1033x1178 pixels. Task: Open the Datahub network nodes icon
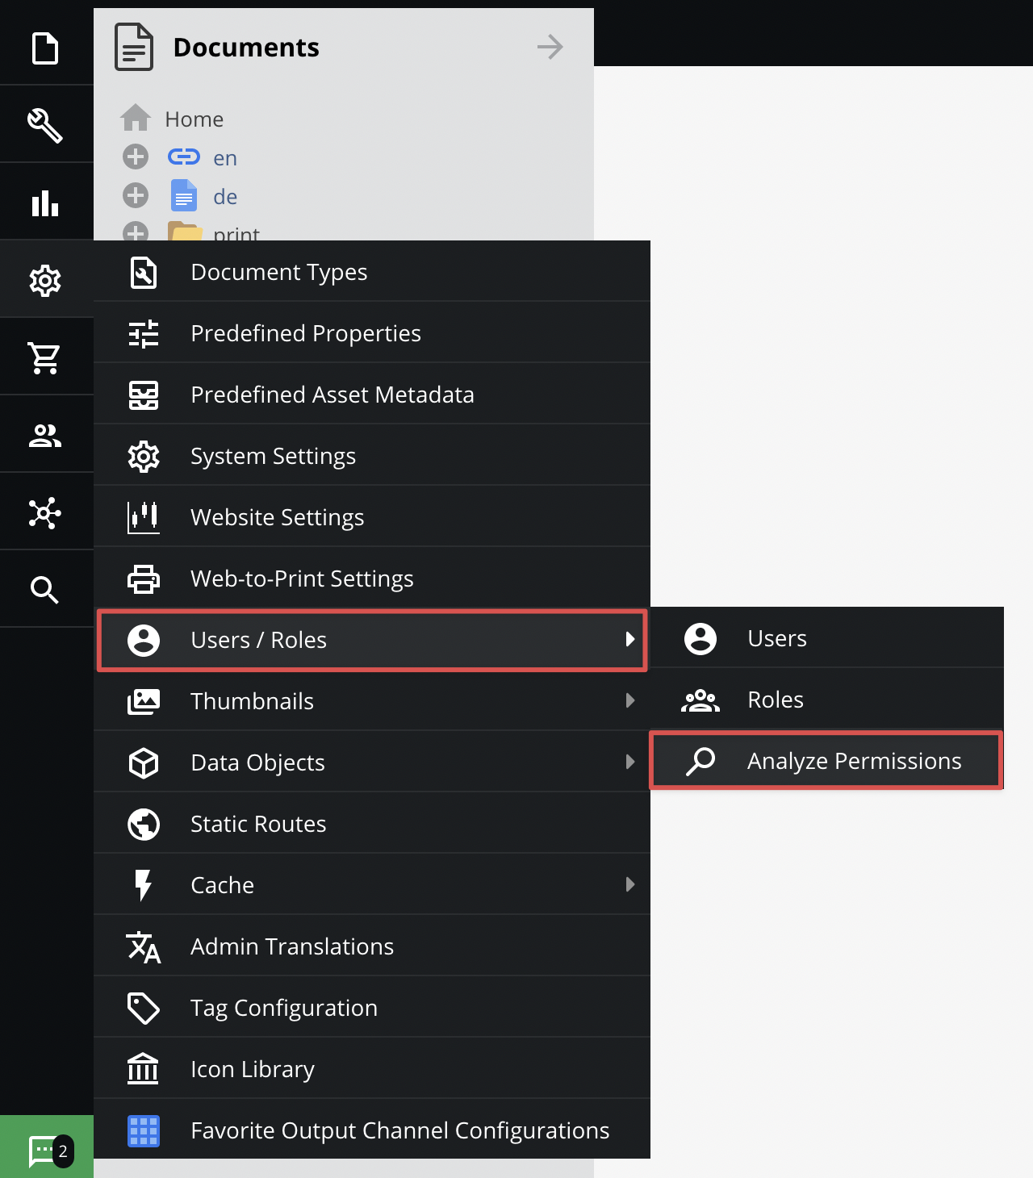coord(45,513)
